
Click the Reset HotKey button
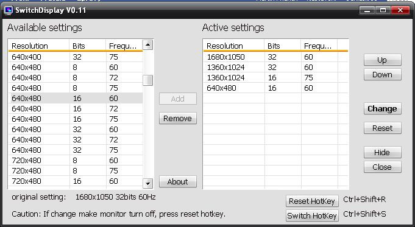(x=312, y=201)
